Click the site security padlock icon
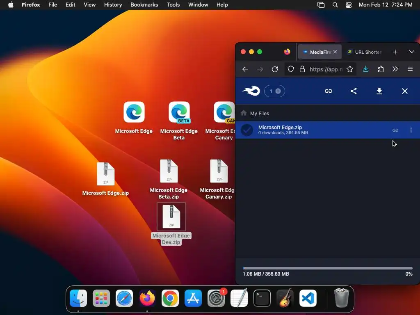The width and height of the screenshot is (420, 315). [x=302, y=69]
